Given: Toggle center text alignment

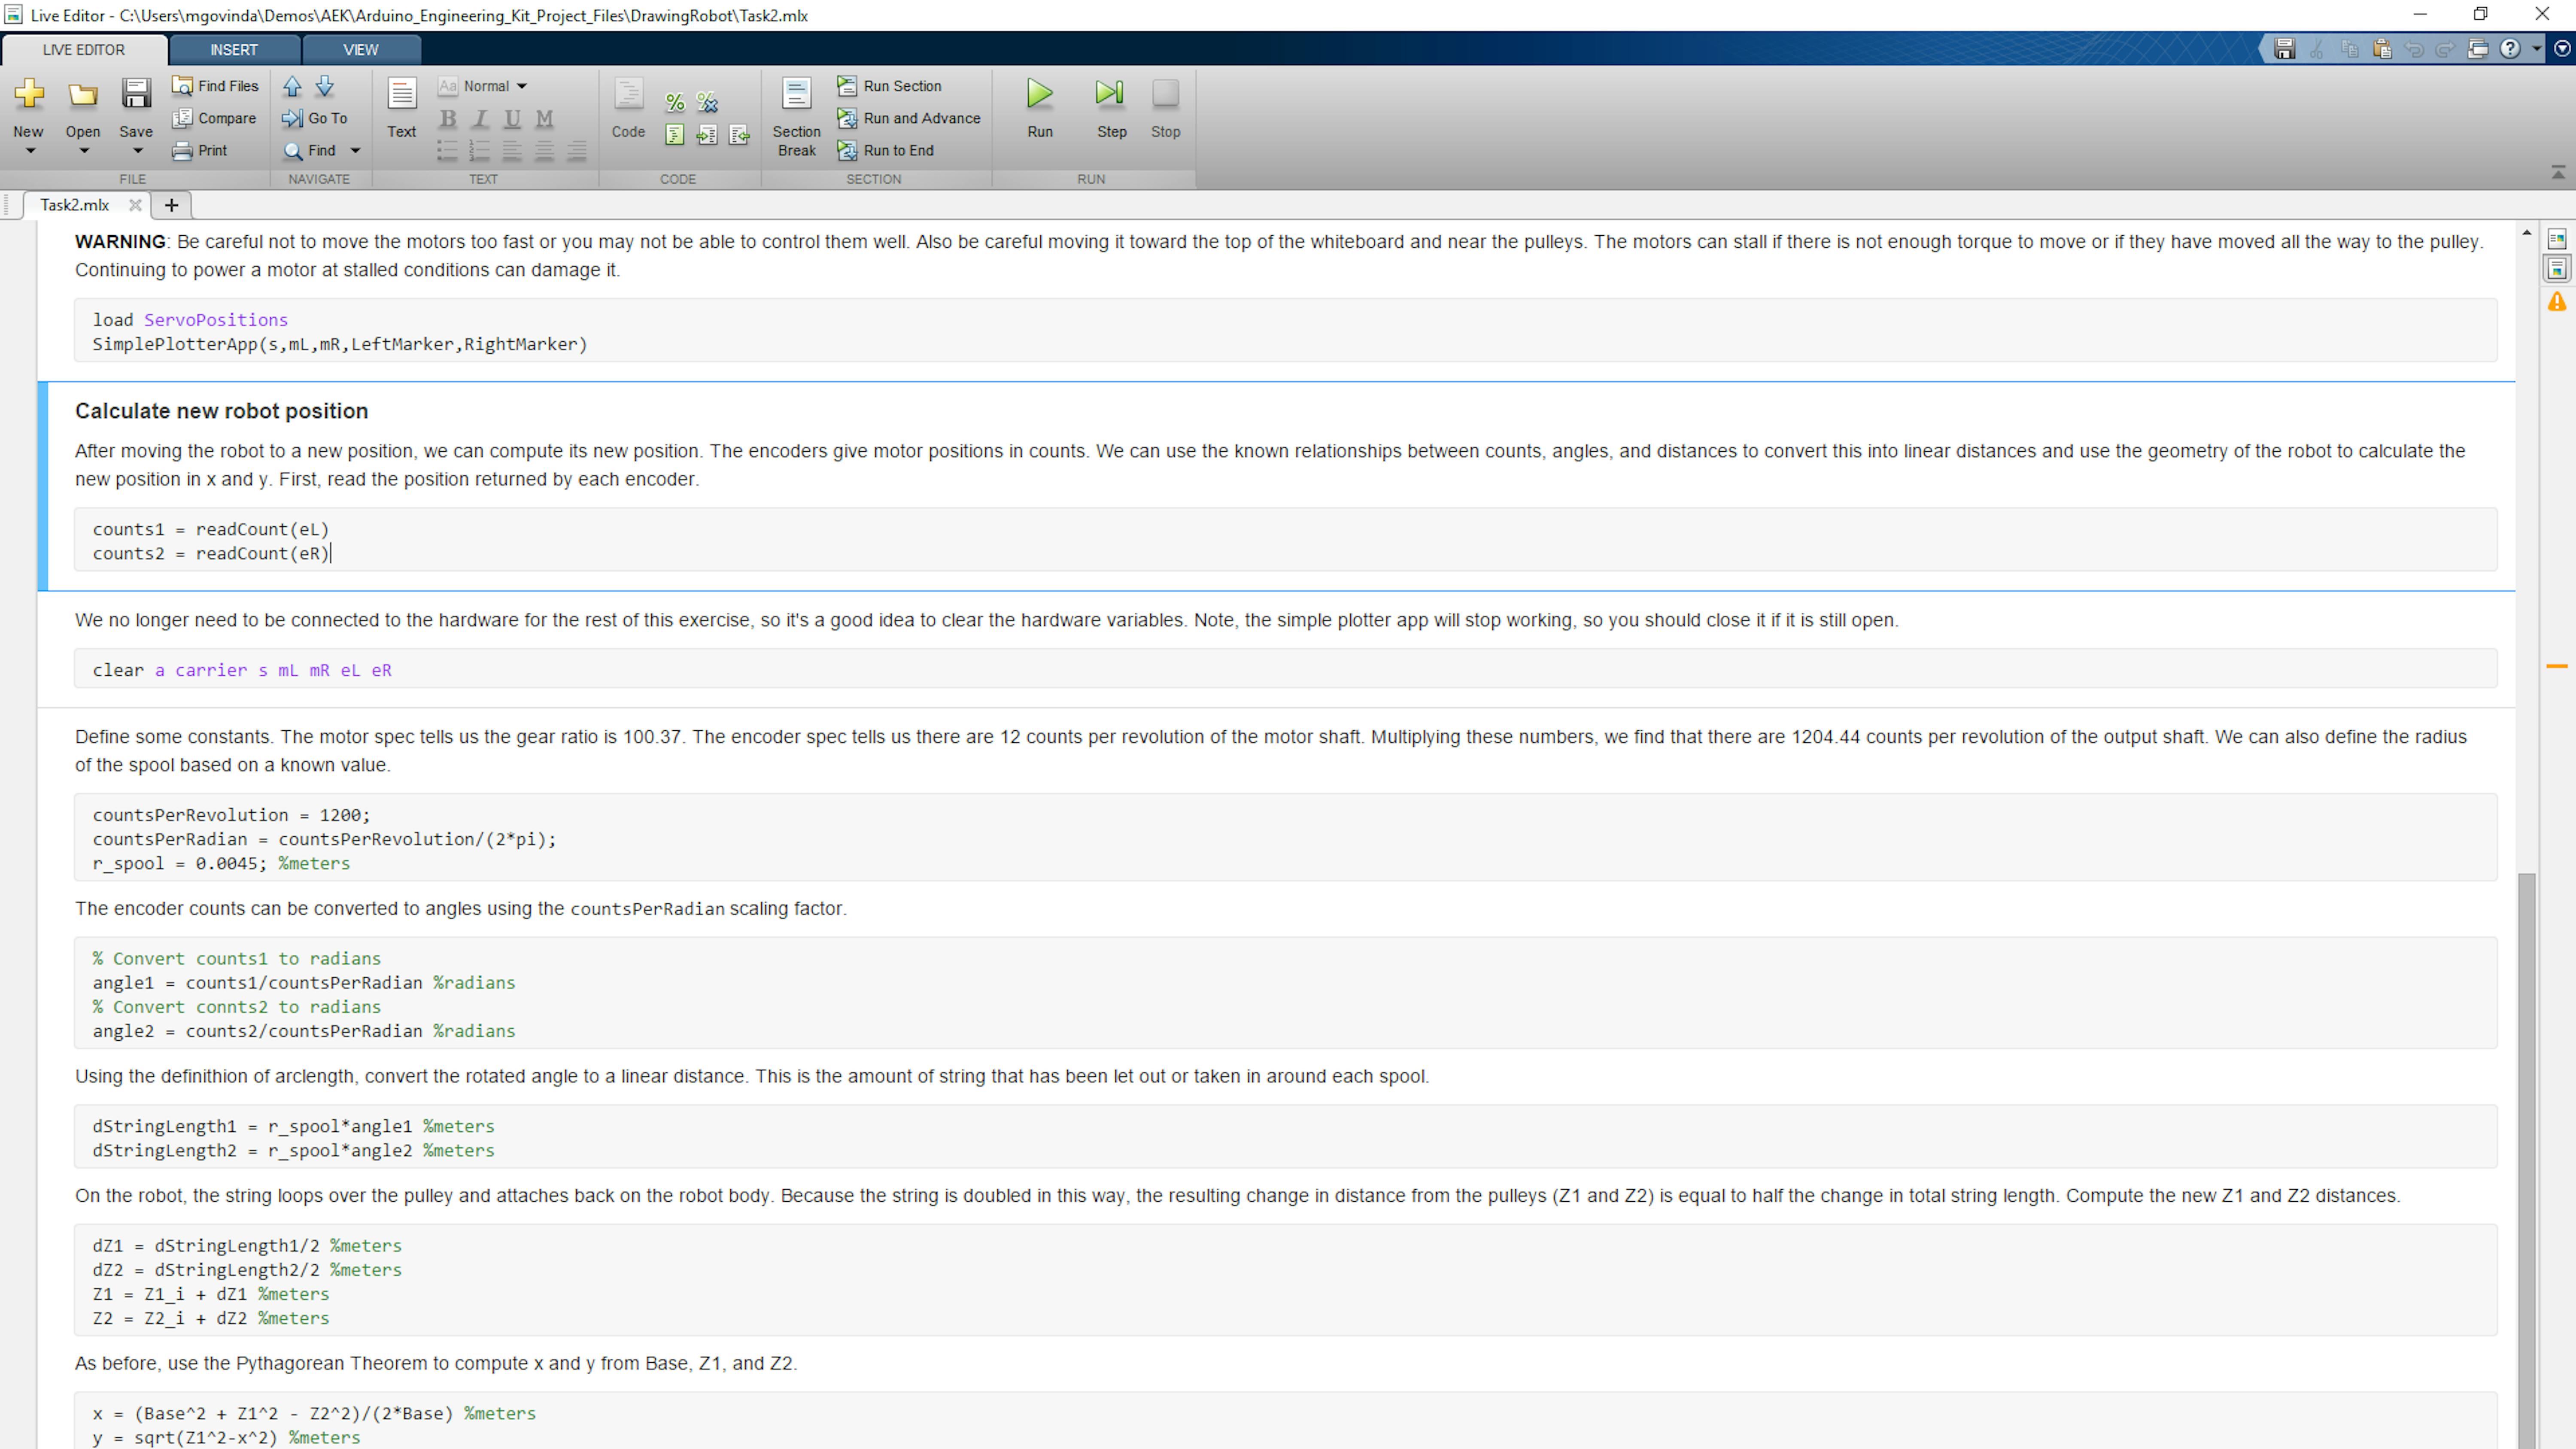Looking at the screenshot, I should (x=544, y=151).
